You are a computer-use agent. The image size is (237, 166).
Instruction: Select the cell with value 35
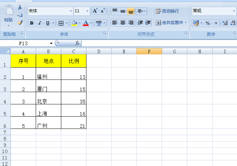pos(74,98)
